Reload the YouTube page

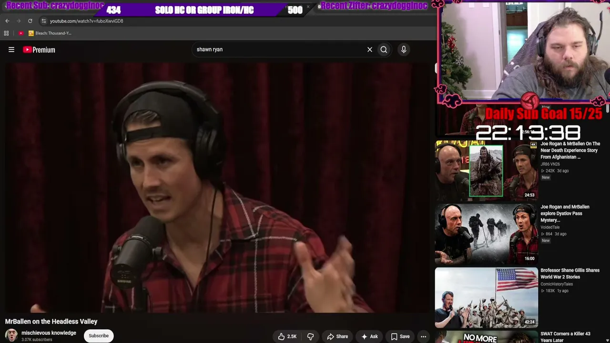(x=30, y=21)
